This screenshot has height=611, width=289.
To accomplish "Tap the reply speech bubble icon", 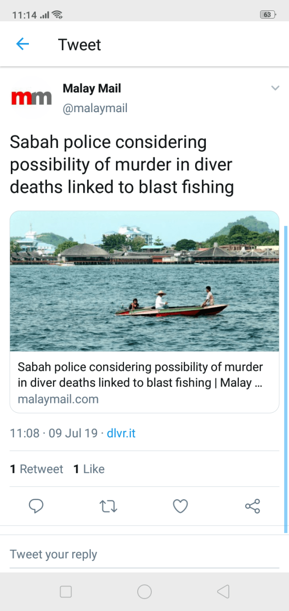I will pyautogui.click(x=36, y=506).
